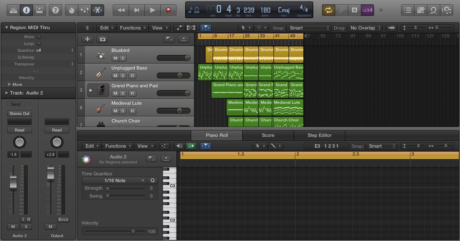Click the Rewind transport button
Viewport: 460px width, 241px height.
[121, 10]
